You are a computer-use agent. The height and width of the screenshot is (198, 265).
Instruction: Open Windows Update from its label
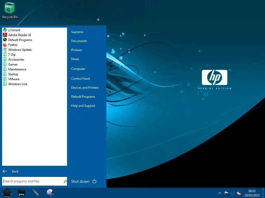pyautogui.click(x=20, y=50)
